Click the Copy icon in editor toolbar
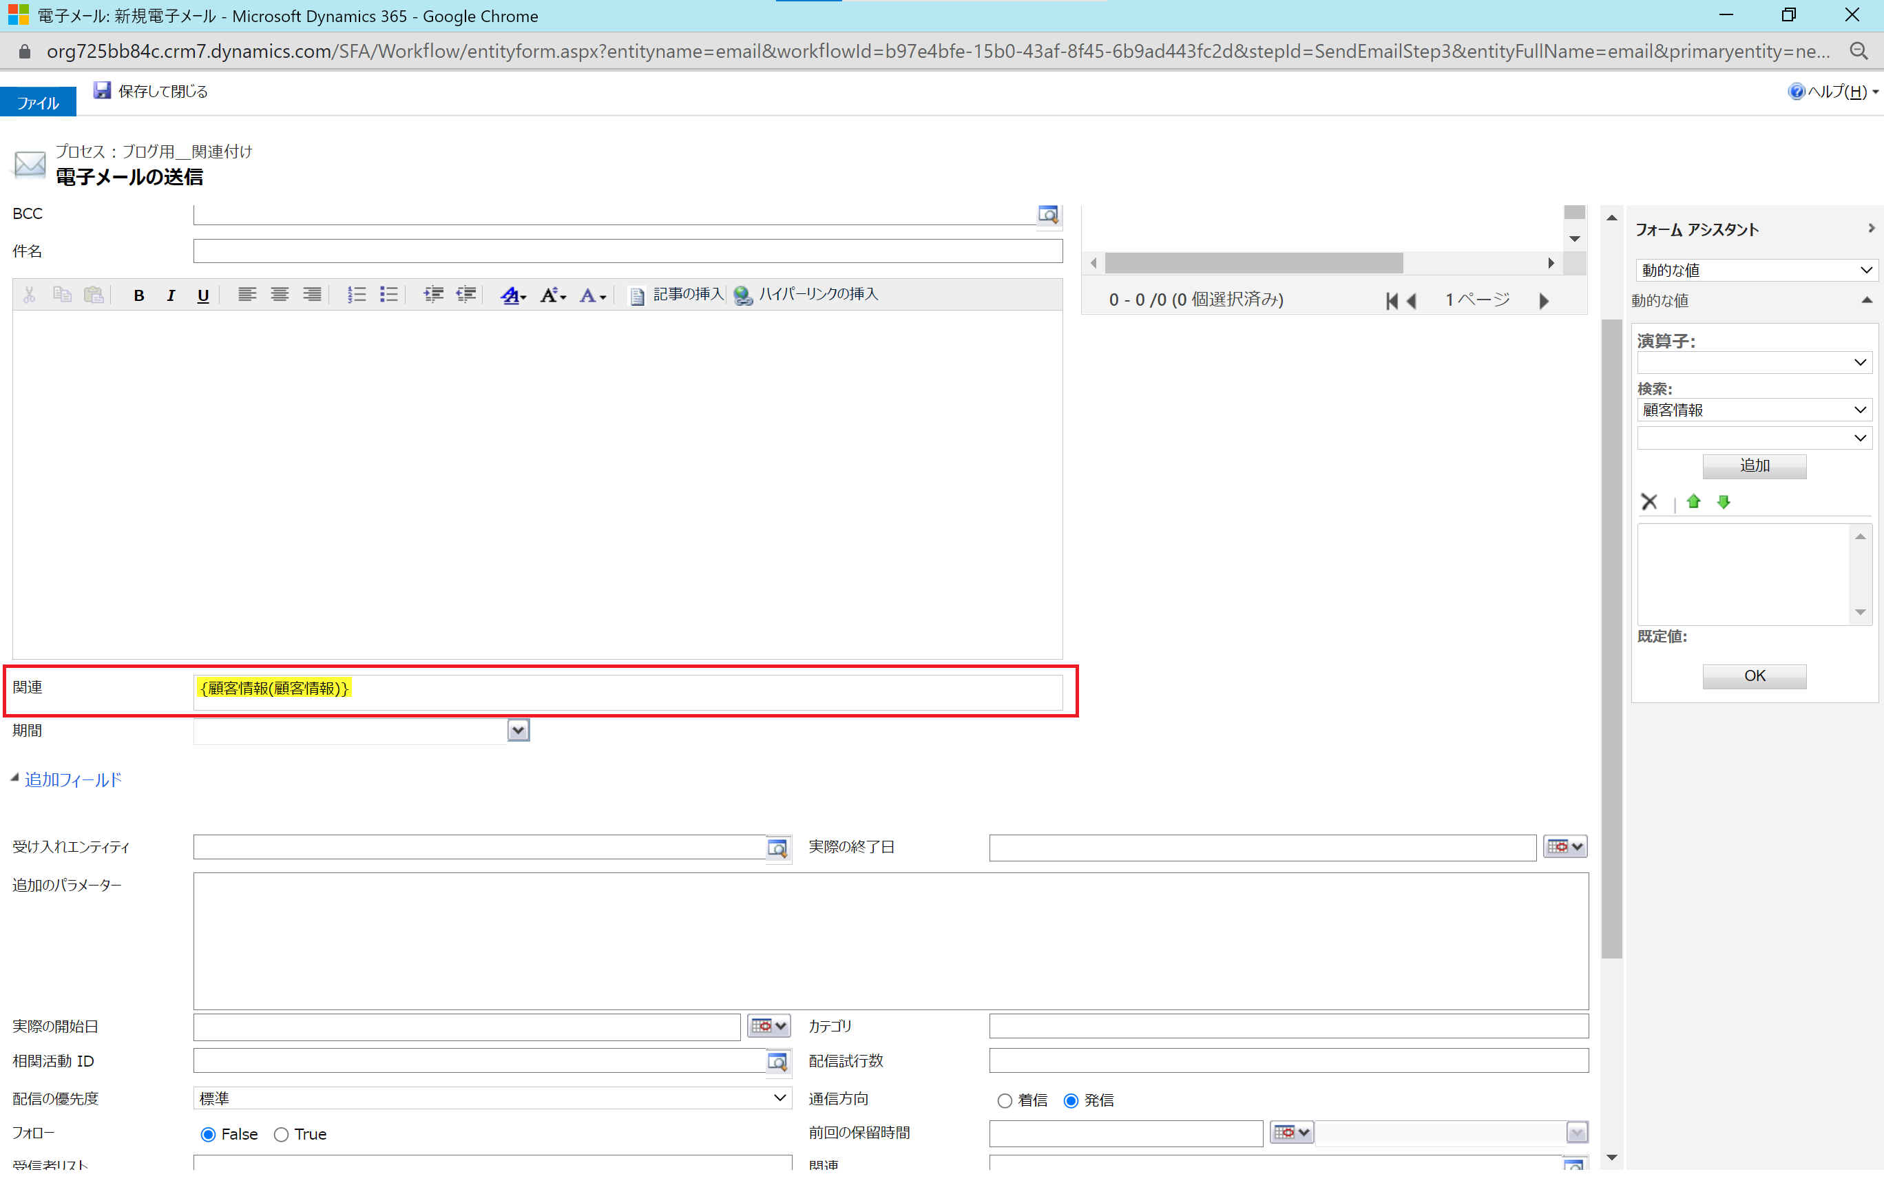Image resolution: width=1884 pixels, height=1194 pixels. pos(62,295)
